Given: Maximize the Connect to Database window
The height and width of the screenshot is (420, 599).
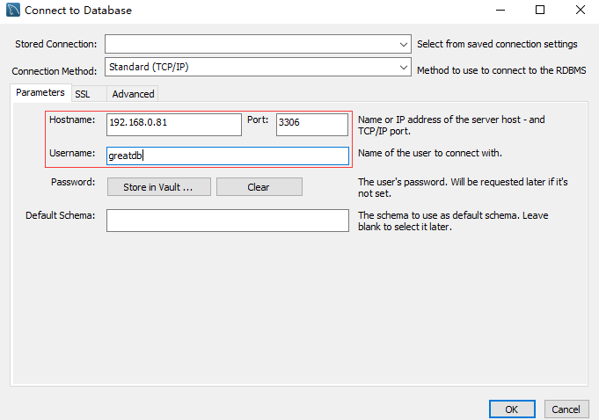Looking at the screenshot, I should 540,10.
